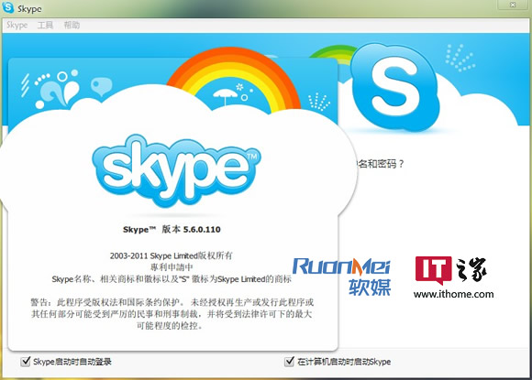Click the 專利申請中 text
The width and height of the screenshot is (532, 380).
172,267
